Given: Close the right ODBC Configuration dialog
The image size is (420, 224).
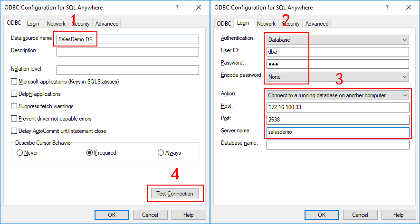Looking at the screenshot, I should tap(409, 8).
